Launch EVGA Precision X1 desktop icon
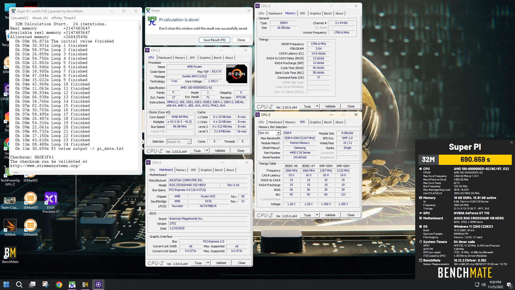This screenshot has height=290, width=515. (51, 203)
